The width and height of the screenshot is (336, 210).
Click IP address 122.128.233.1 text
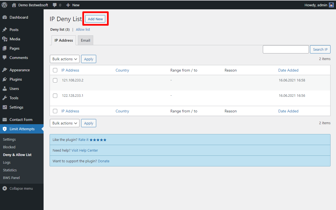[x=73, y=96]
